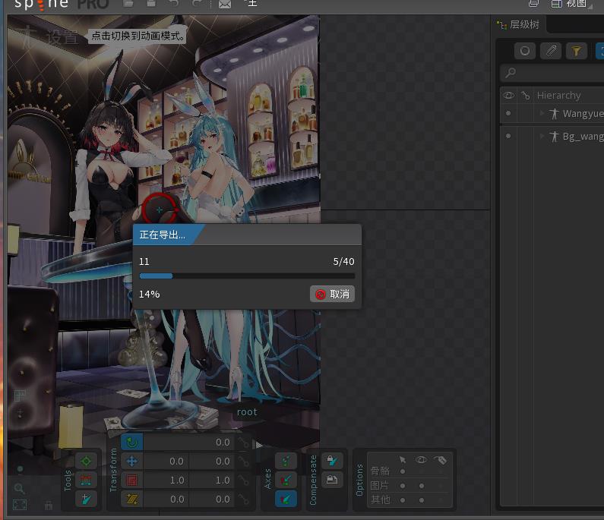Click the undo arrow icon
This screenshot has width=604, height=520.
[173, 4]
